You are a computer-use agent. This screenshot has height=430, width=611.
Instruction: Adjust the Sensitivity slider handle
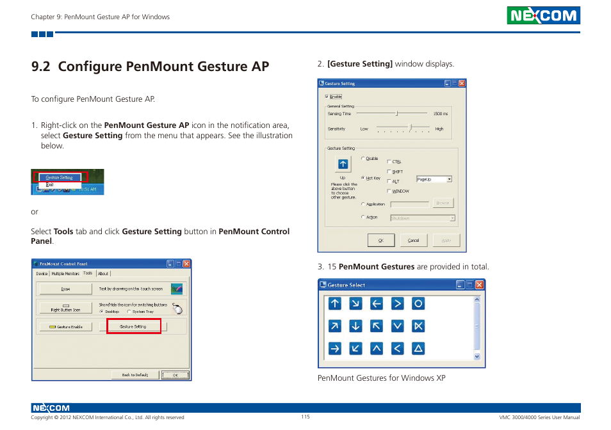(x=411, y=127)
